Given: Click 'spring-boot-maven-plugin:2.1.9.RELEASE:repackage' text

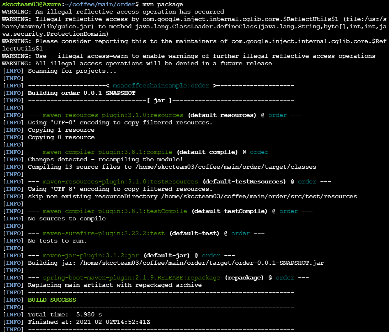Looking at the screenshot, I should point(131,278).
